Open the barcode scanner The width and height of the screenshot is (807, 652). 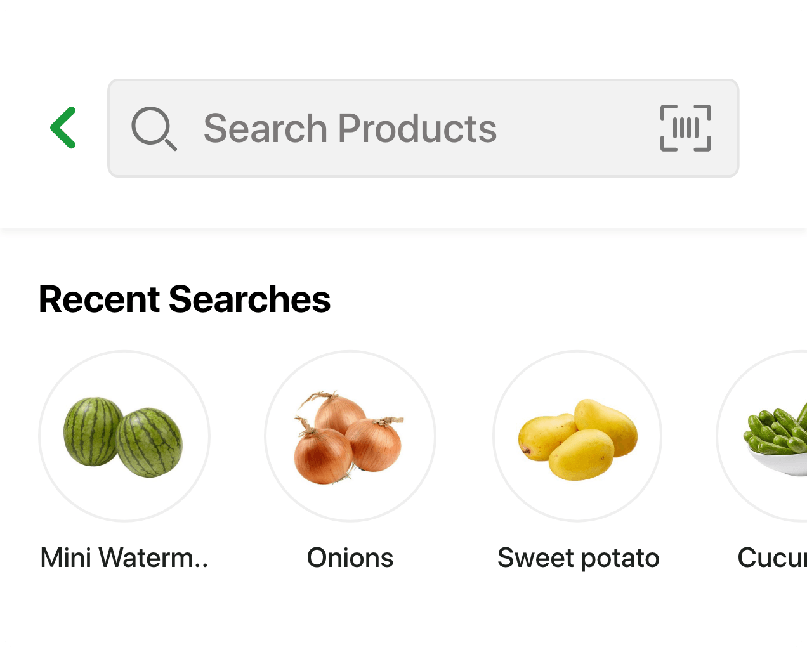coord(685,128)
